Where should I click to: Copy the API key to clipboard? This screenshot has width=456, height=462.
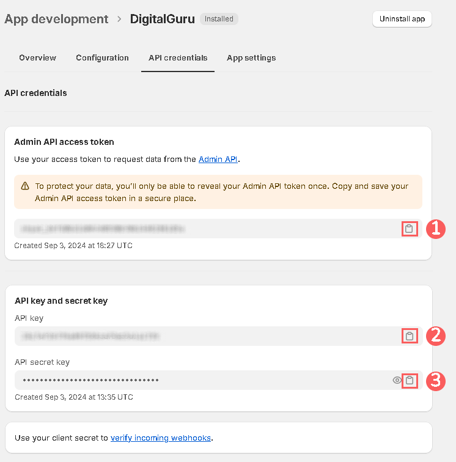[410, 336]
